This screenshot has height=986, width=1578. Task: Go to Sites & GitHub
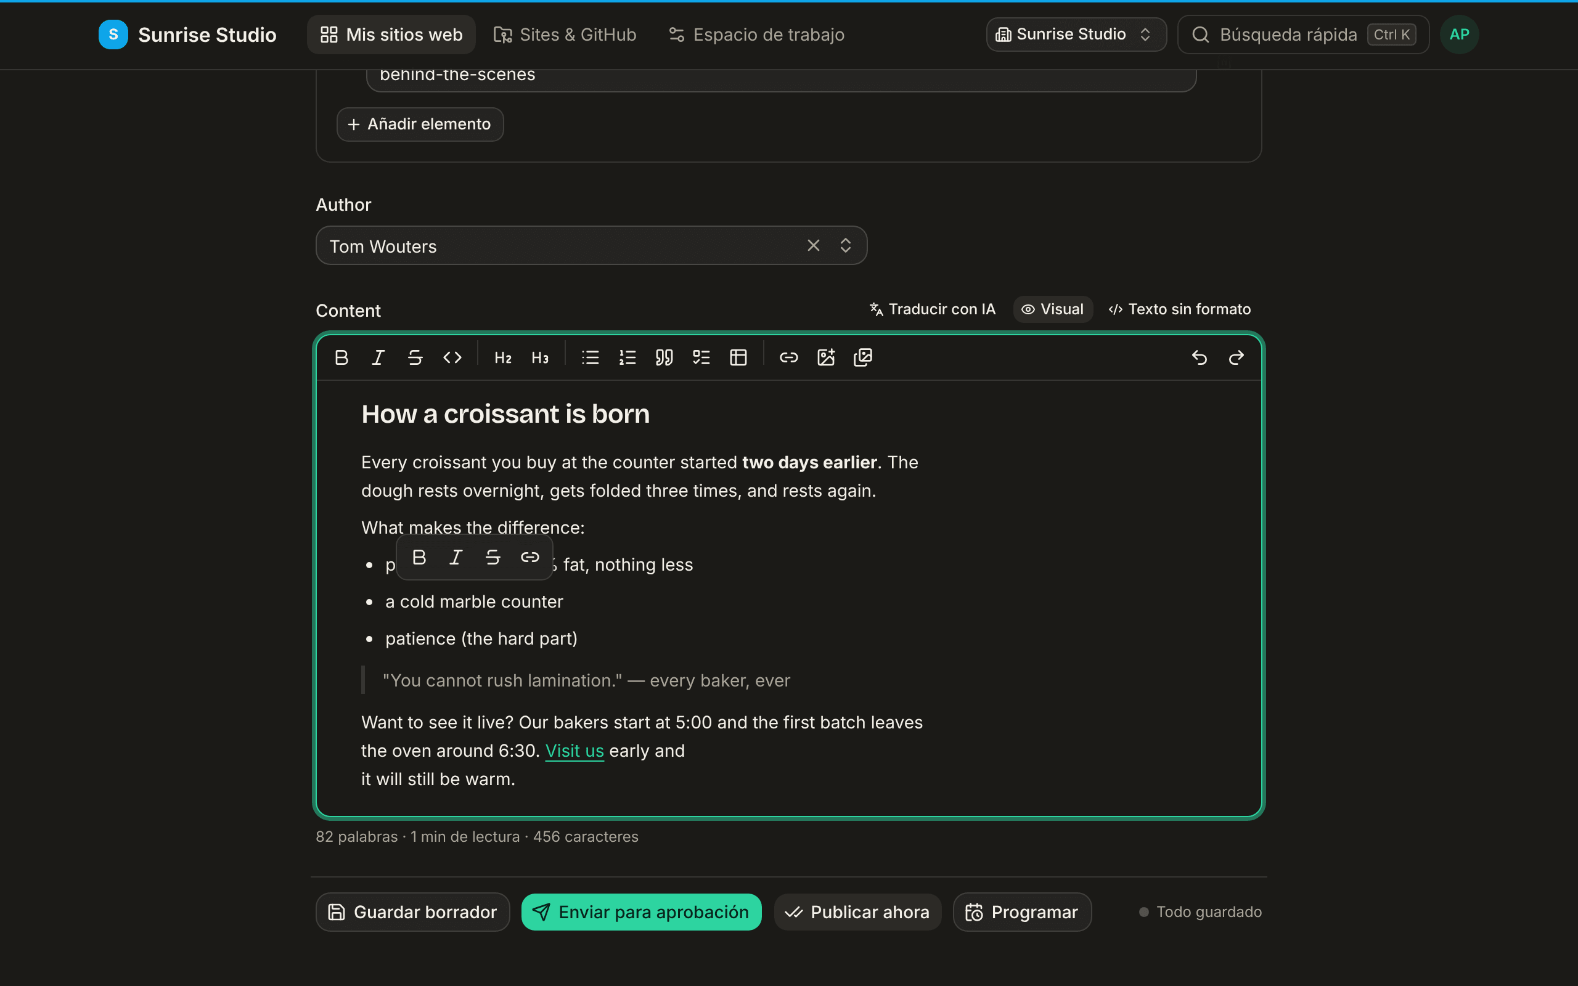point(565,35)
